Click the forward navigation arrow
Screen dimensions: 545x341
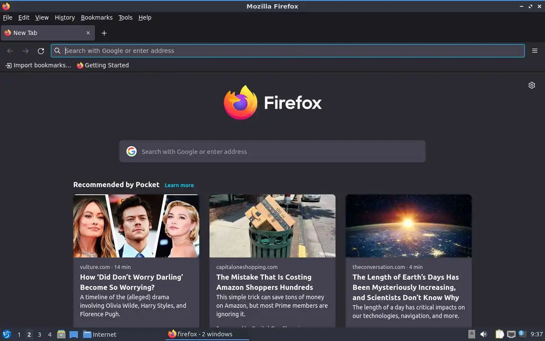pyautogui.click(x=26, y=51)
